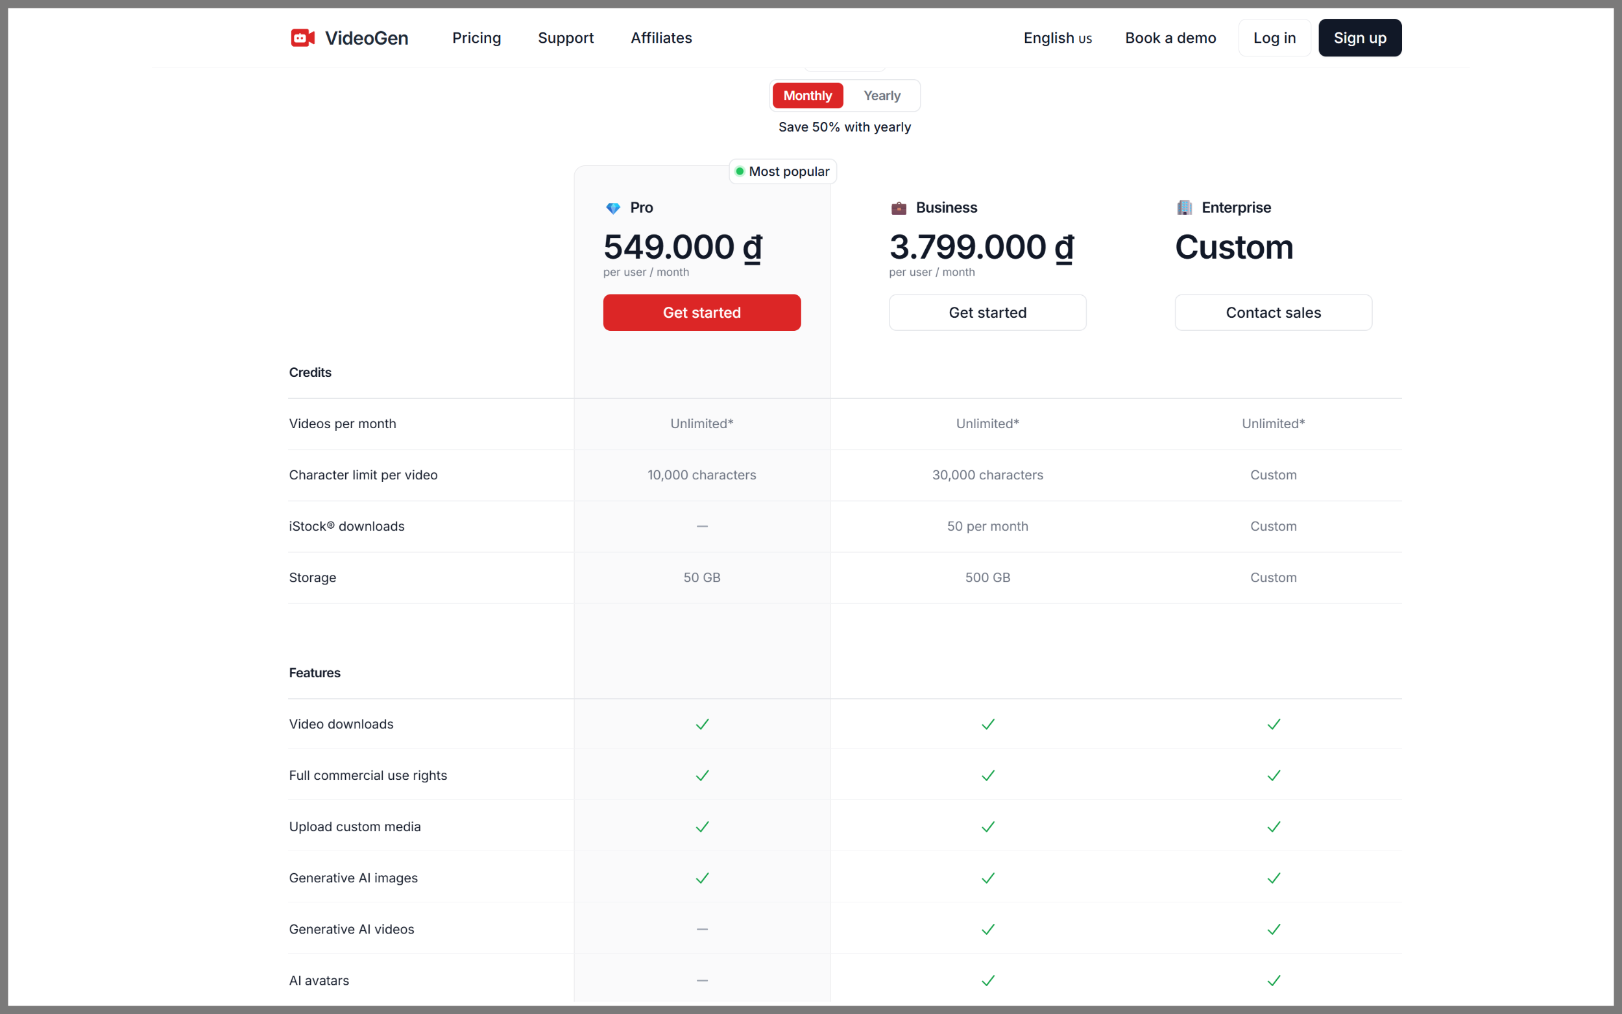Switch billing to Yearly
The image size is (1622, 1014).
click(x=882, y=95)
